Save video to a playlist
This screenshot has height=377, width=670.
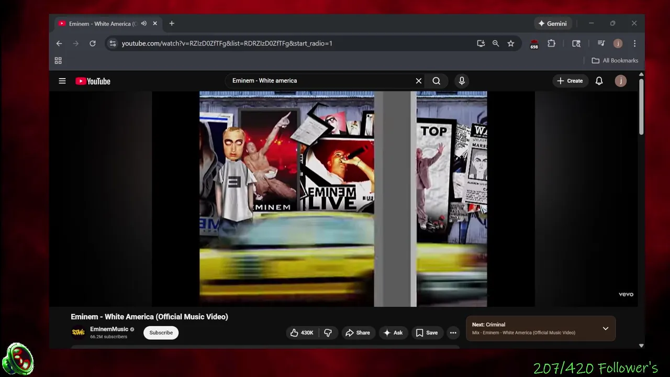tap(427, 332)
